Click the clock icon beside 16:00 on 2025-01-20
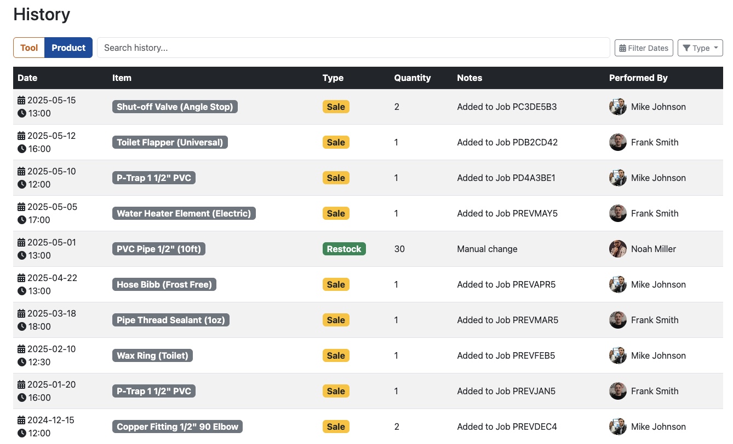Image resolution: width=733 pixels, height=444 pixels. coord(20,398)
